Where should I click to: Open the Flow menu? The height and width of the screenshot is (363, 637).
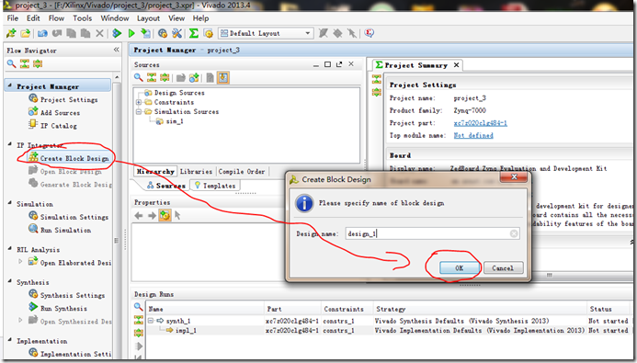(x=56, y=18)
